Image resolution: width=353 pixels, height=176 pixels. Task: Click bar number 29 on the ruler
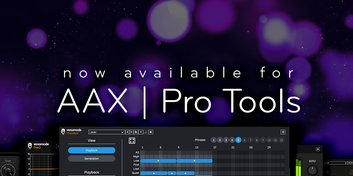click(x=269, y=147)
